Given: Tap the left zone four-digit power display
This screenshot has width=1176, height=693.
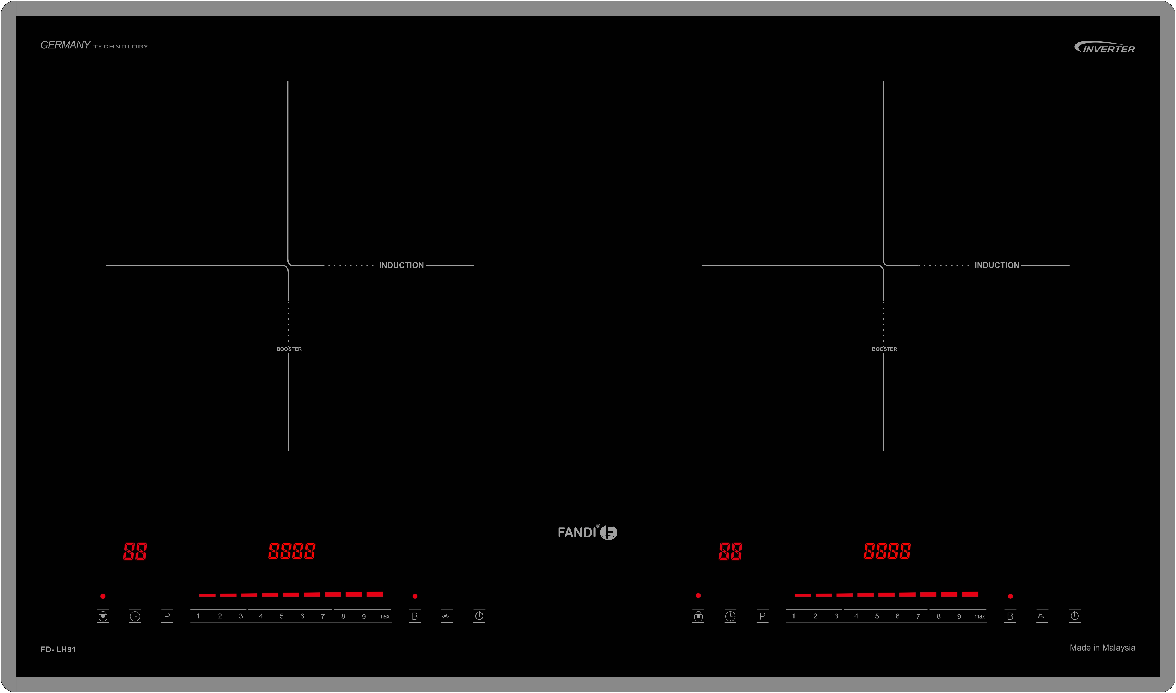Looking at the screenshot, I should (292, 551).
